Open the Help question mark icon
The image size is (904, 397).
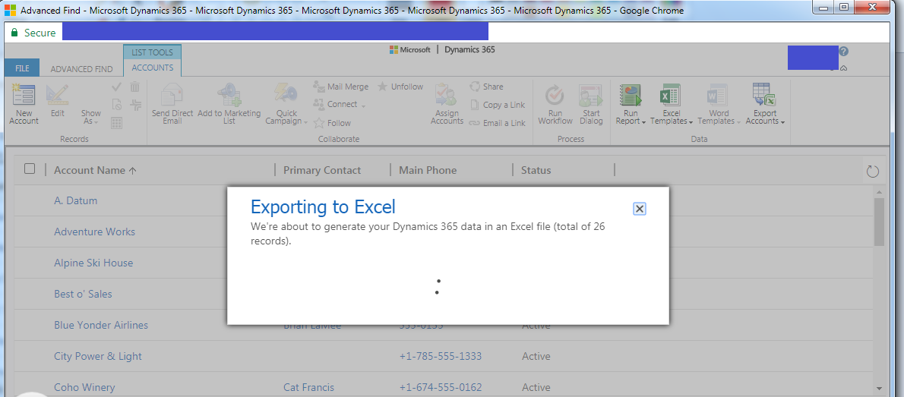tap(843, 52)
